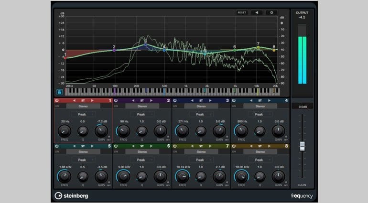
Task: Click band 1 right arrow
Action: tap(92, 100)
